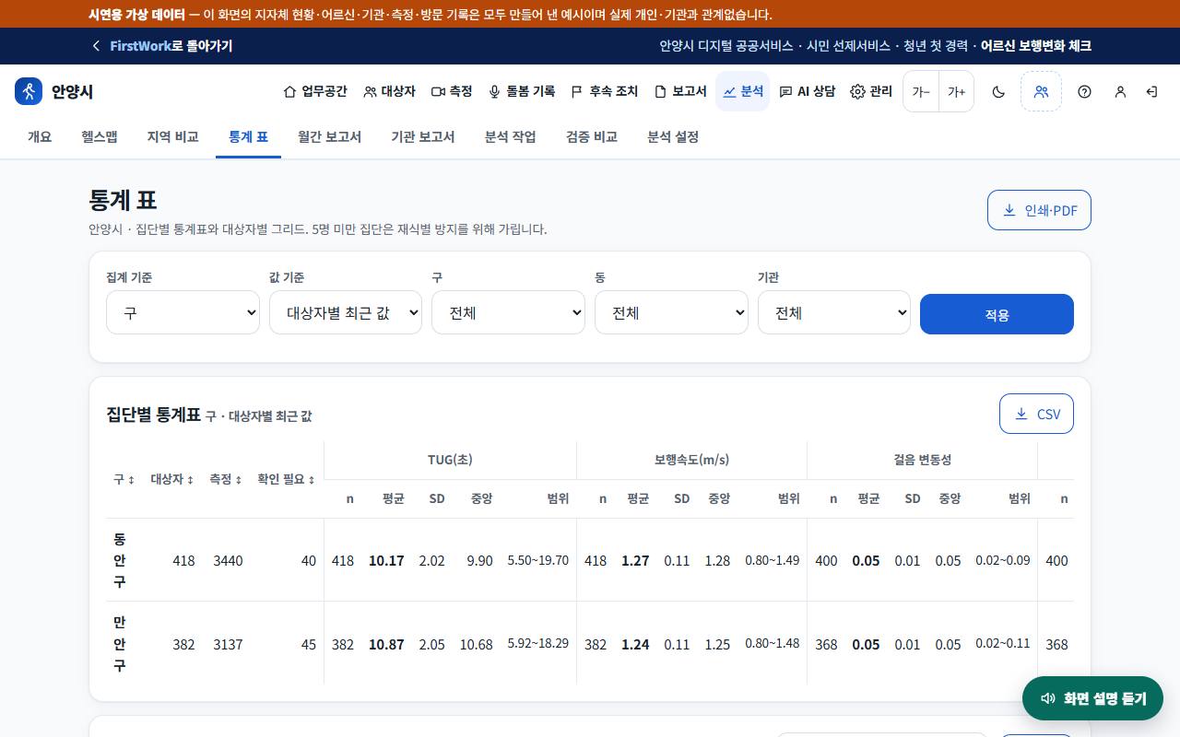Click the 만안구 row label

click(120, 643)
